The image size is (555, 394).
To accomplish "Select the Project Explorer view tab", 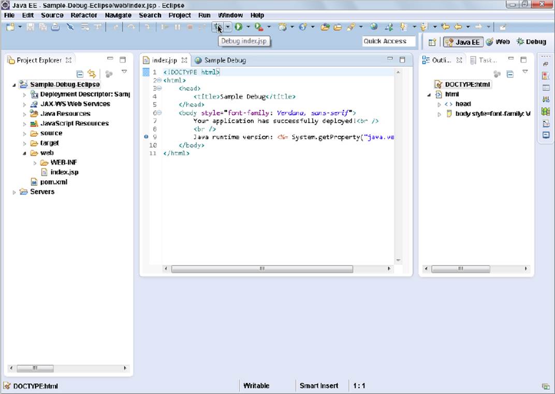I will tap(39, 60).
